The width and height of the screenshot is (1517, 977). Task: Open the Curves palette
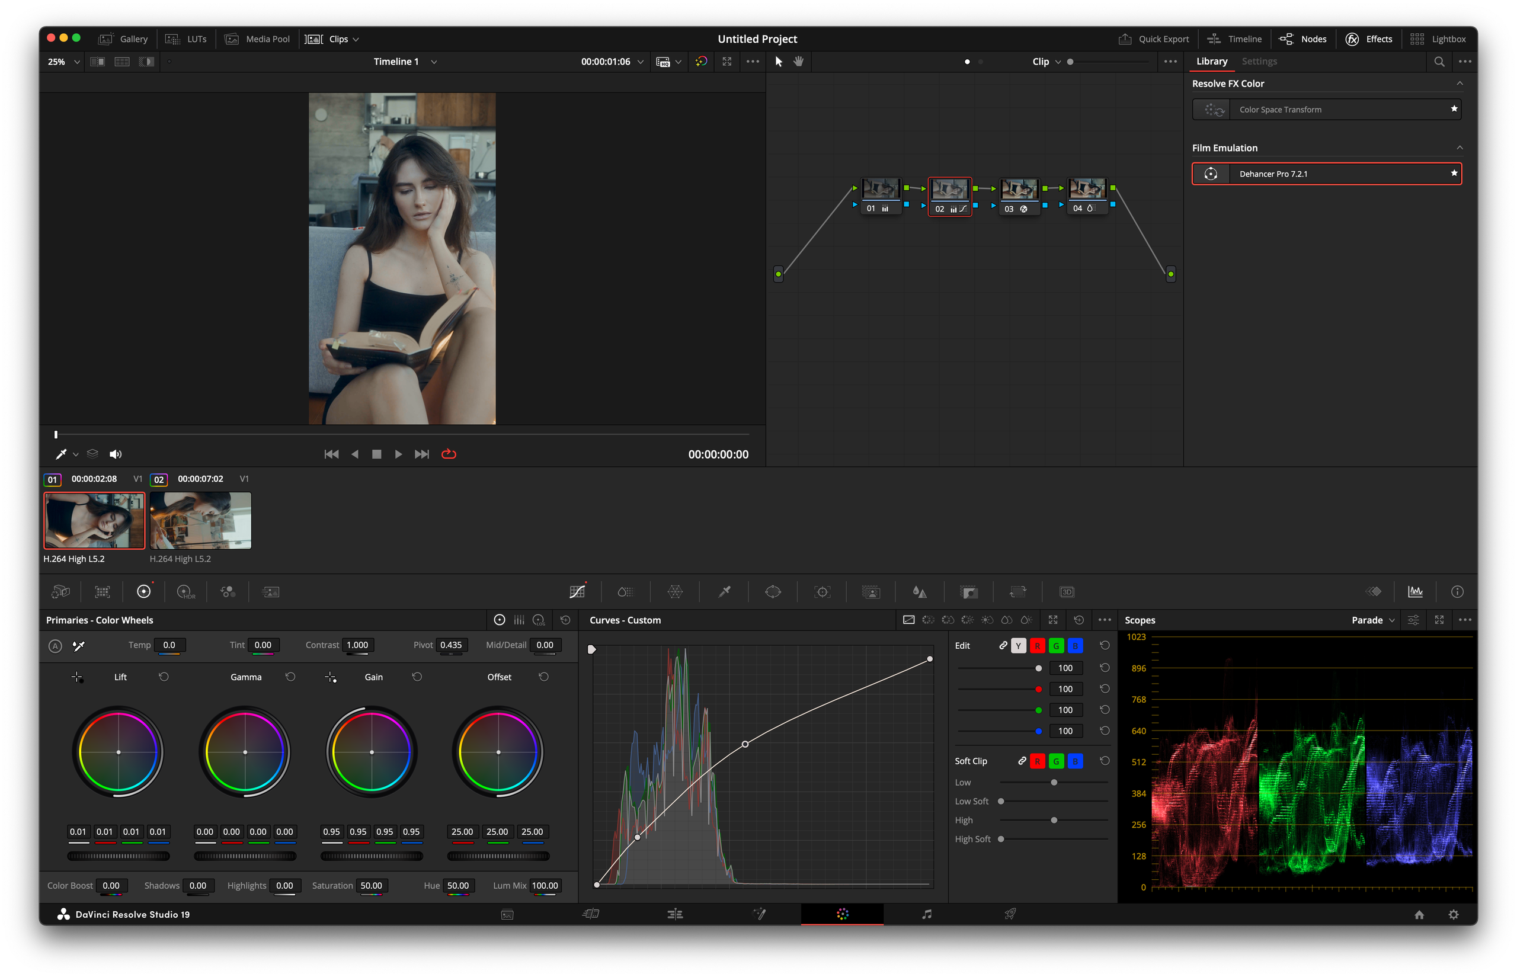(578, 591)
